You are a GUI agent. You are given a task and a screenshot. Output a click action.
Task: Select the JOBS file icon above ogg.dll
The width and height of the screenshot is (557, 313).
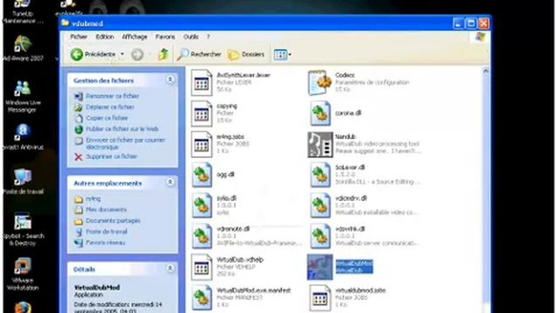coord(201,144)
